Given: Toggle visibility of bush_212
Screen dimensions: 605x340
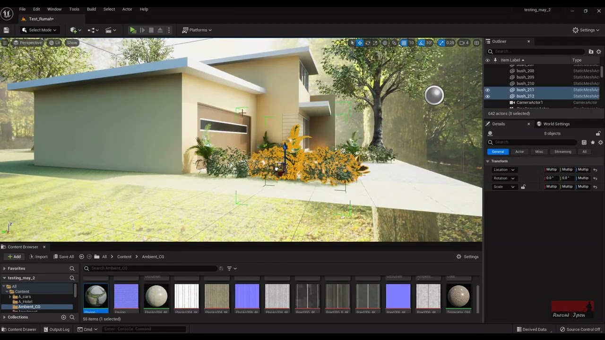Looking at the screenshot, I should coord(487,96).
